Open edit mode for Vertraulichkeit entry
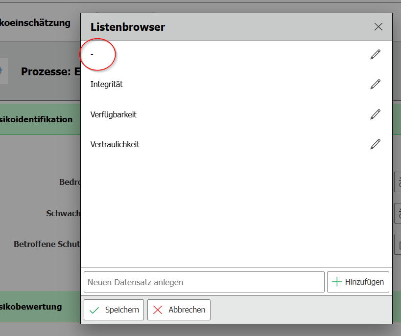The width and height of the screenshot is (401, 336). (x=375, y=144)
